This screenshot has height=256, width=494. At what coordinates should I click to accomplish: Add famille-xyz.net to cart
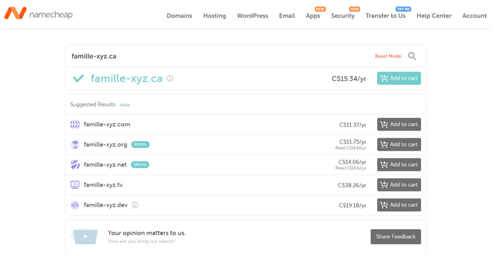[399, 164]
